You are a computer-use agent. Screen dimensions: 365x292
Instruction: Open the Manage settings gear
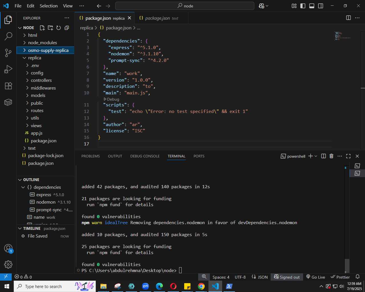(8, 265)
